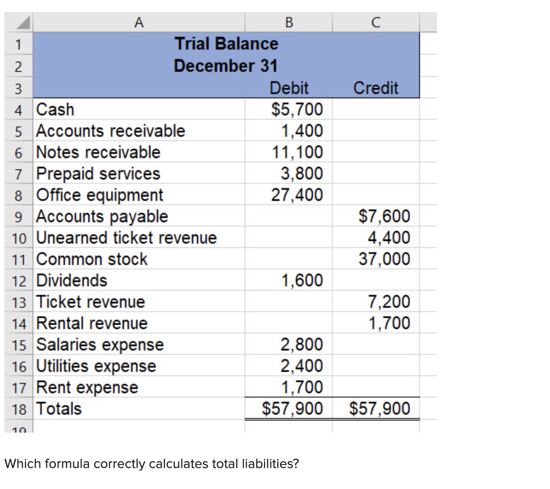Select the Credit header cell
This screenshot has width=550, height=489.
coord(376,88)
